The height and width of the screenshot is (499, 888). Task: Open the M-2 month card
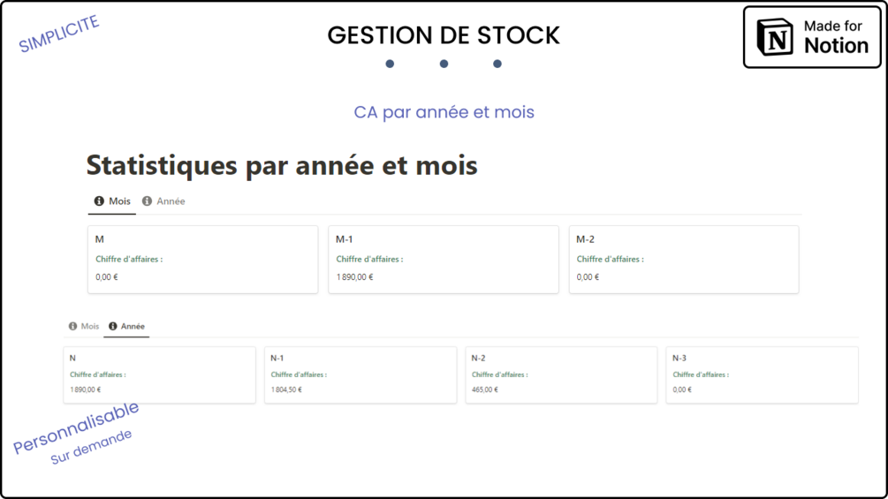click(x=684, y=259)
